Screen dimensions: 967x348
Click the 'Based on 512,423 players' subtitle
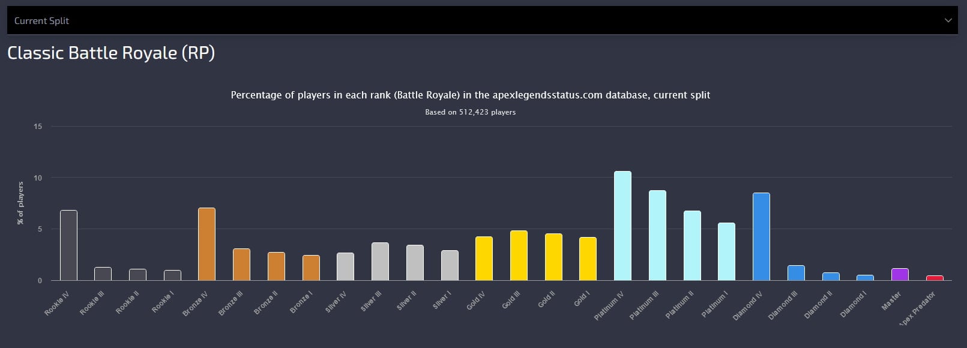[x=470, y=112]
